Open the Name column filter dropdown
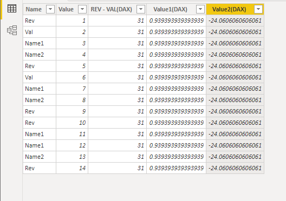Viewport: 286px width, 201px height. 50,9
